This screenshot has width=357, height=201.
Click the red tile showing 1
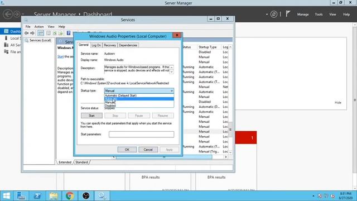(246, 137)
